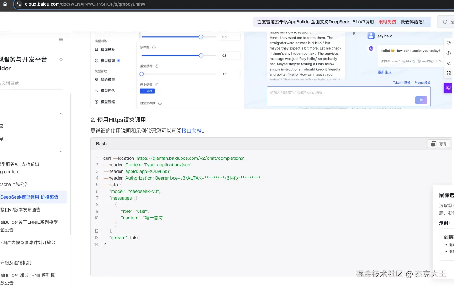This screenshot has height=286, width=454.
Task: Click the phone contact icon on right rail
Action: tap(448, 63)
